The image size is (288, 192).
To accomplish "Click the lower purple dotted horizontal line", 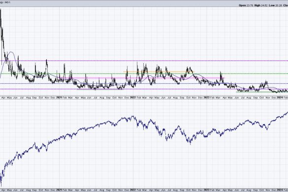I will (144, 89).
